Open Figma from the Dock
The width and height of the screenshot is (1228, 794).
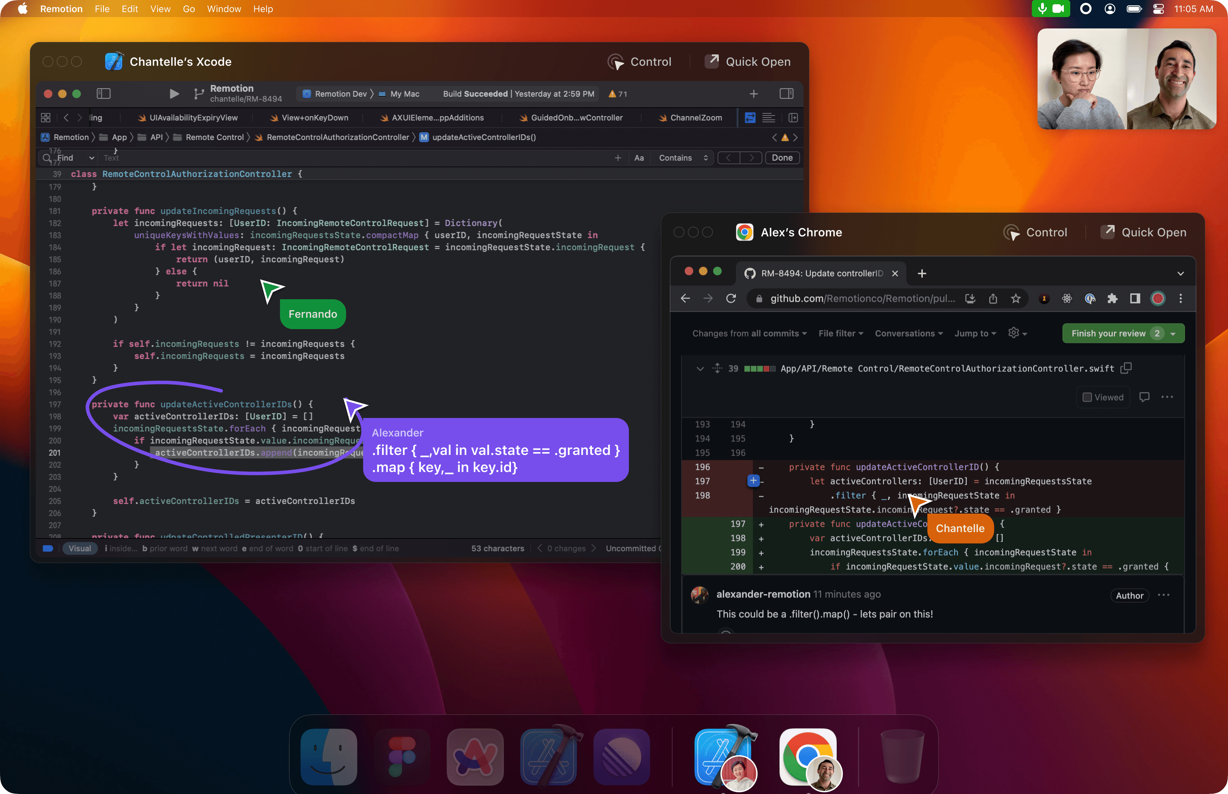[402, 756]
